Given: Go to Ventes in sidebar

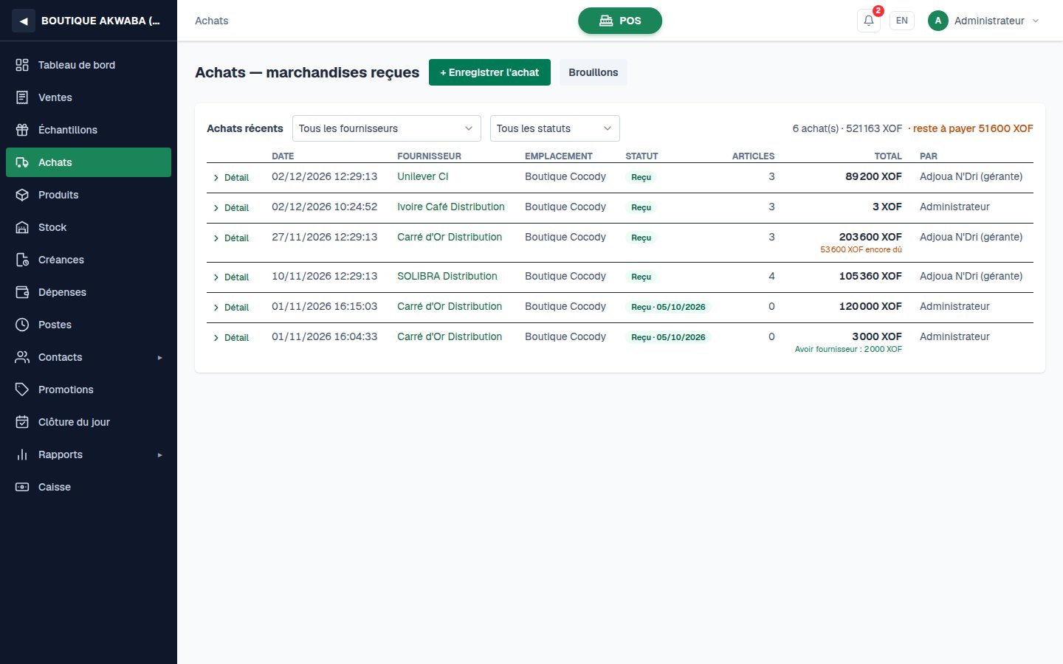Looking at the screenshot, I should pos(89,97).
